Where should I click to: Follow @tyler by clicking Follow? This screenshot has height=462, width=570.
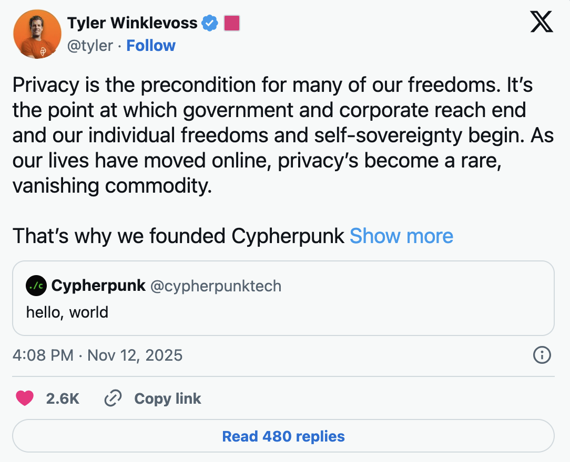(x=151, y=46)
